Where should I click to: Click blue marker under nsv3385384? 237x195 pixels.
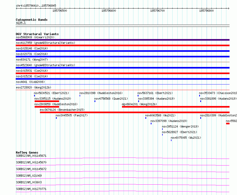pyautogui.click(x=138, y=101)
